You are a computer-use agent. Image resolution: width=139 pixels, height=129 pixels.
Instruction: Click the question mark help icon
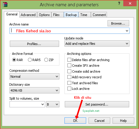coord(119,4)
